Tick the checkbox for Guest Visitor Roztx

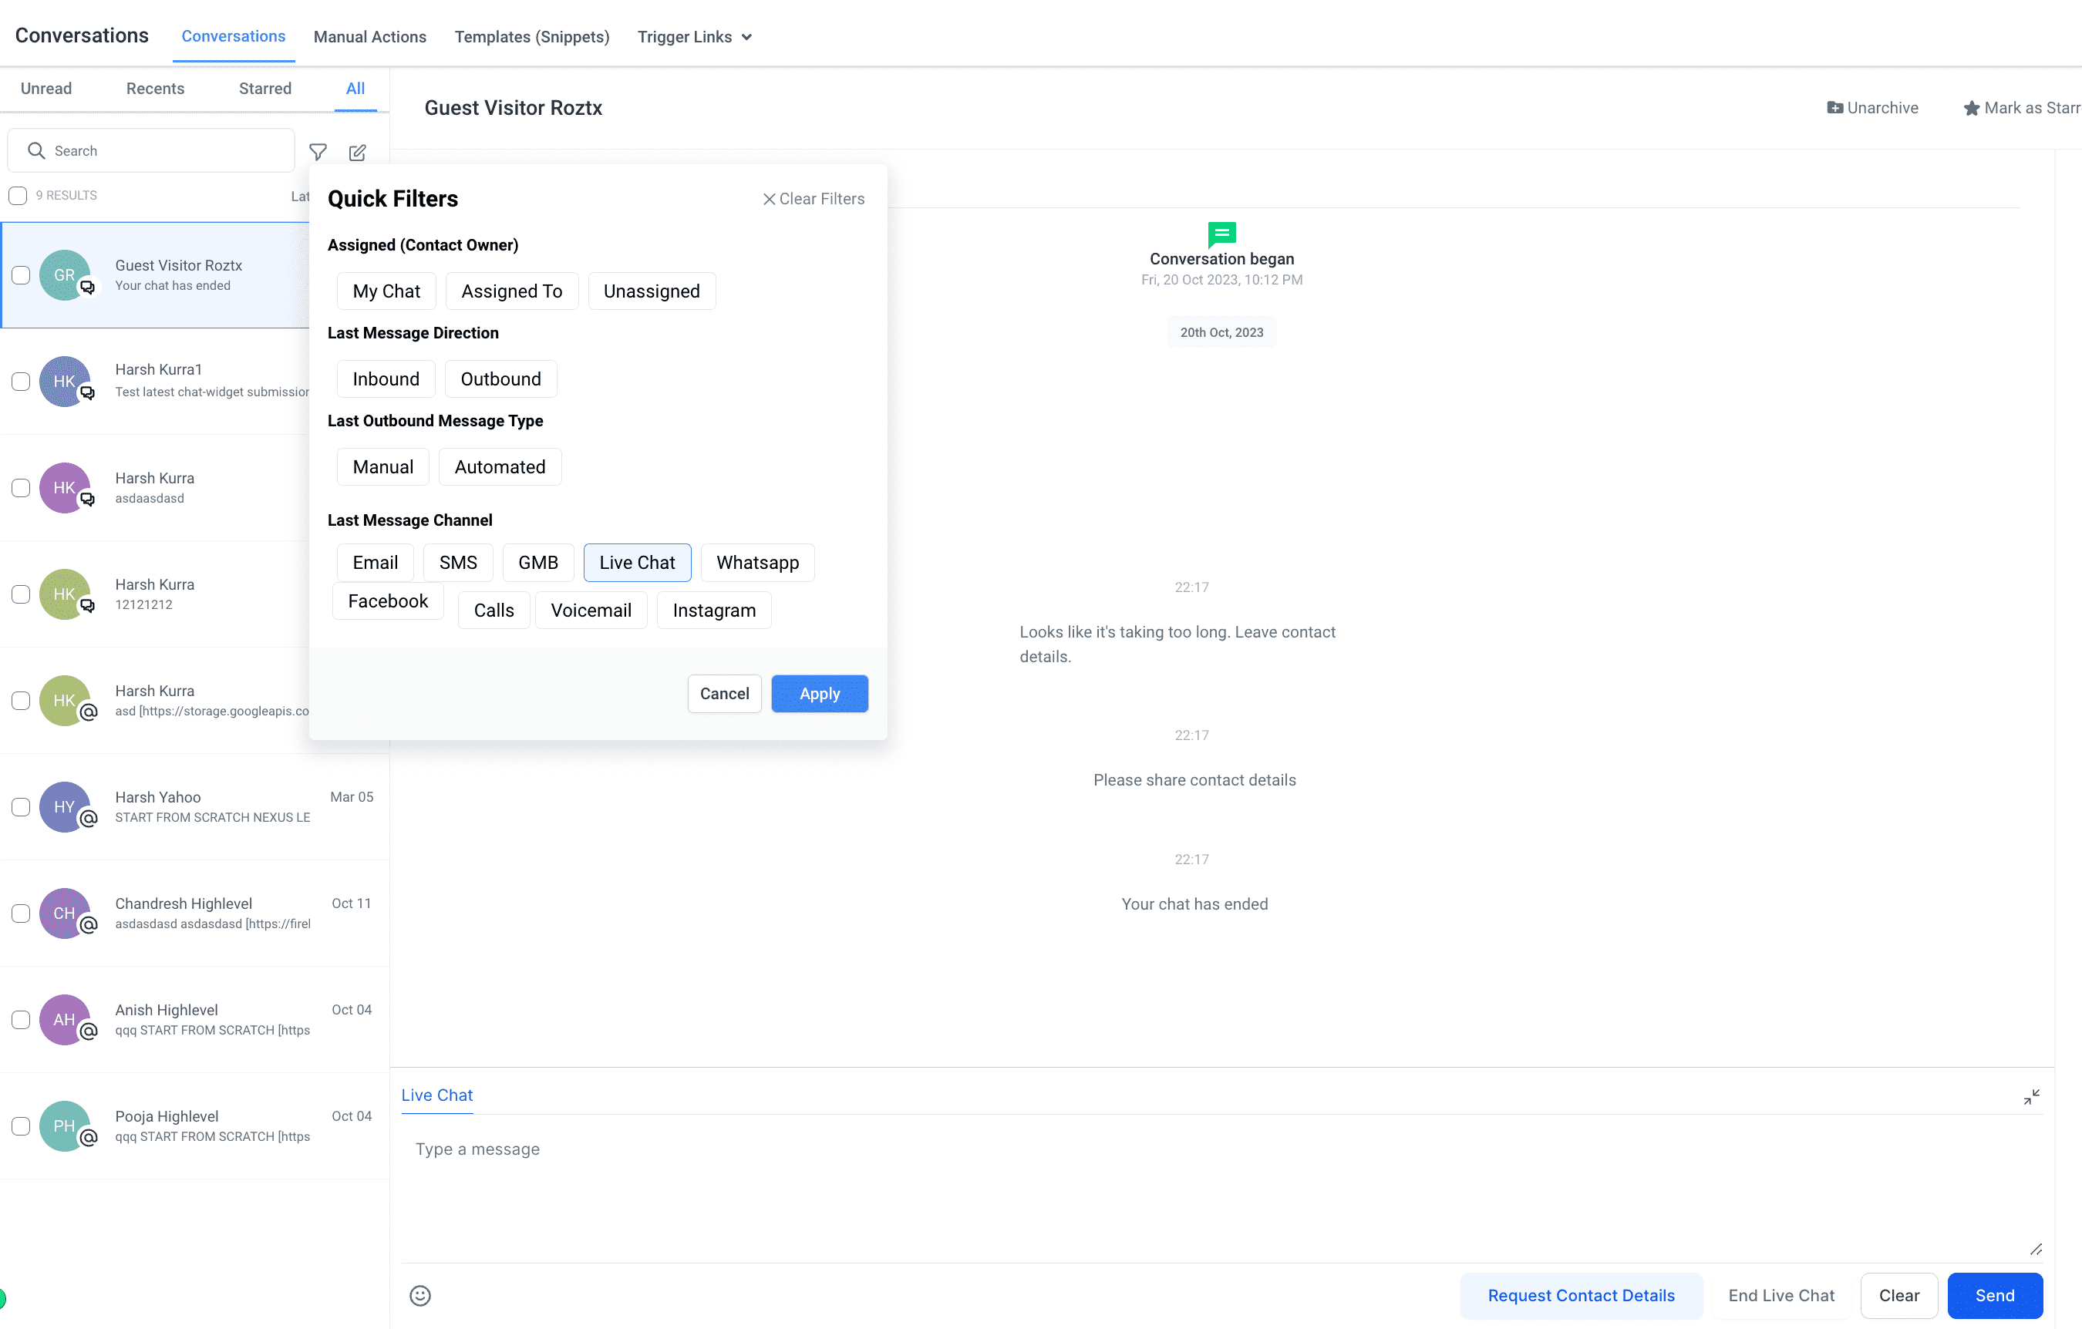point(21,274)
